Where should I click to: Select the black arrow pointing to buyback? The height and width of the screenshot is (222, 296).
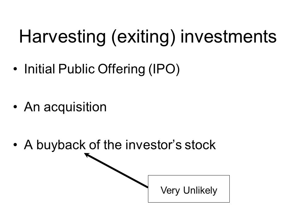(116, 170)
